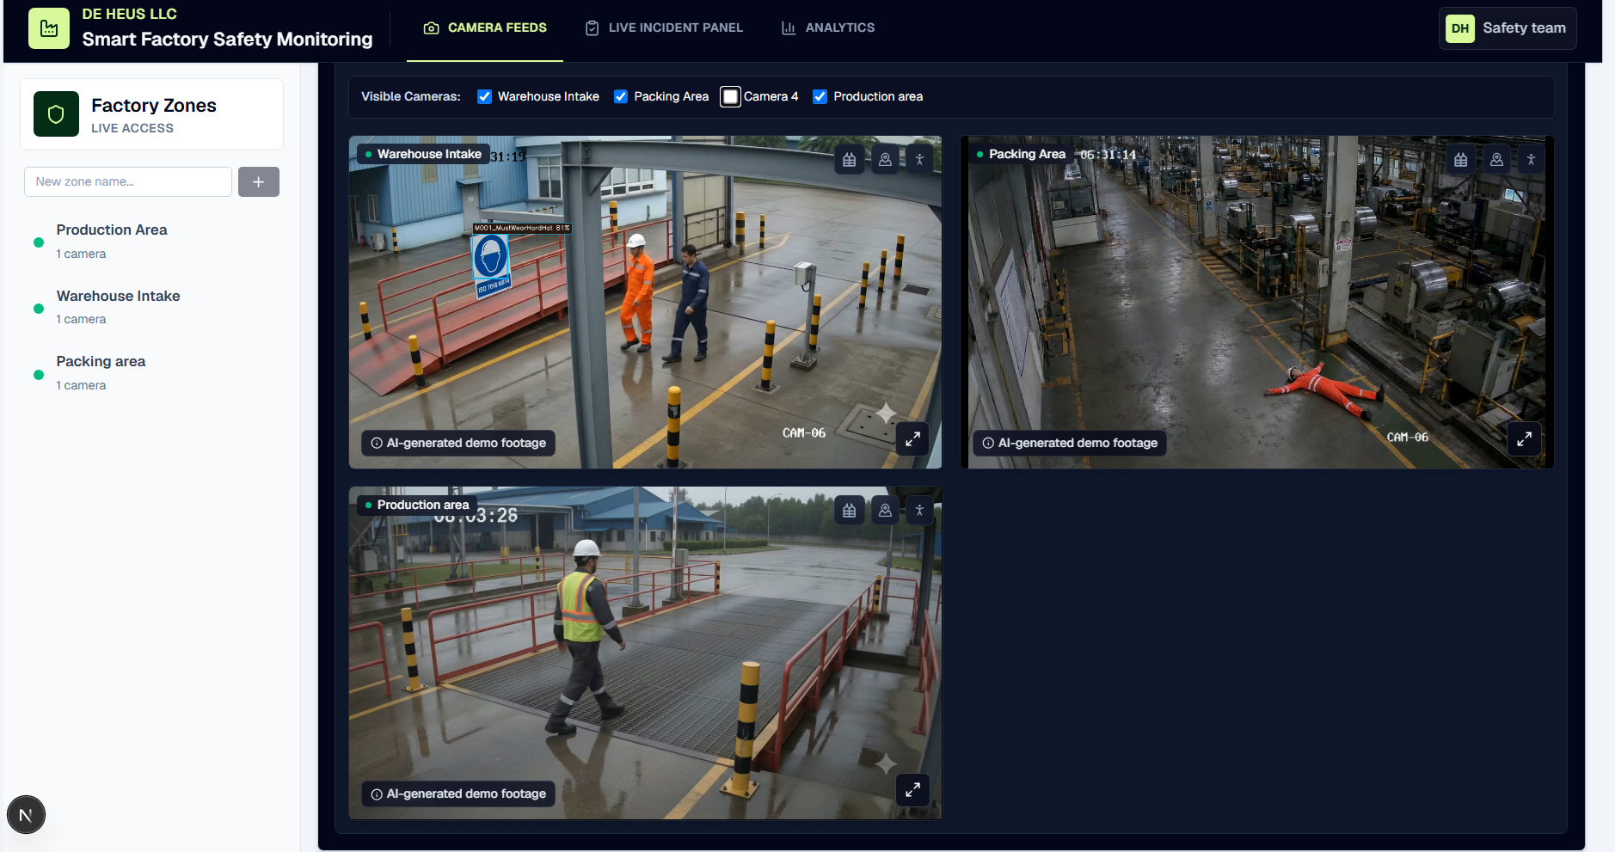This screenshot has width=1615, height=852.
Task: Click the safety vest icon on Warehouse Intake feed
Action: click(x=850, y=160)
